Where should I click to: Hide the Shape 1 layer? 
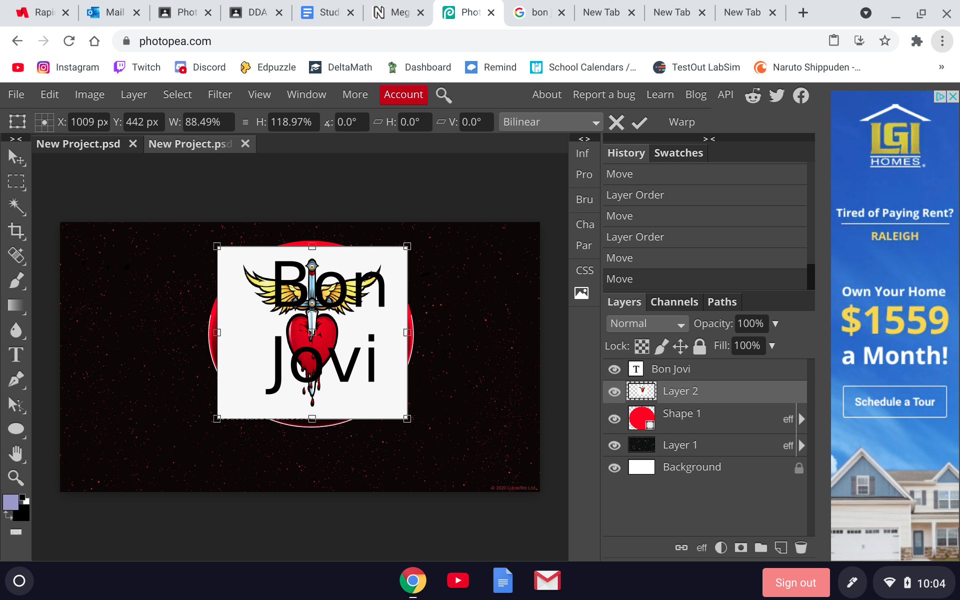tap(614, 419)
